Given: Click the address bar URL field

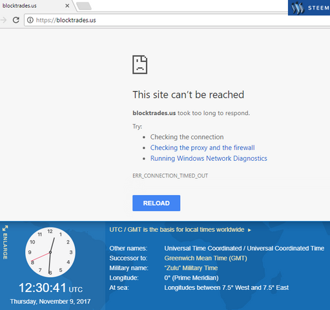Looking at the screenshot, I should [176, 20].
